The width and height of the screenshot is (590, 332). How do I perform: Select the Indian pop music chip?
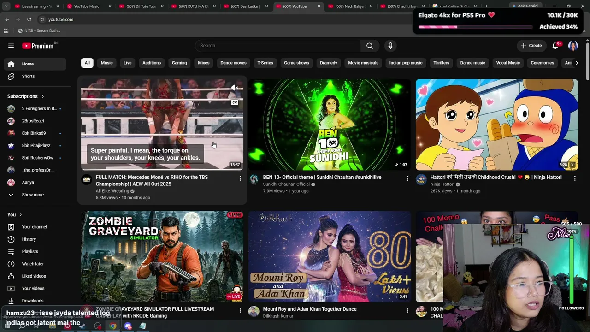[x=406, y=63]
